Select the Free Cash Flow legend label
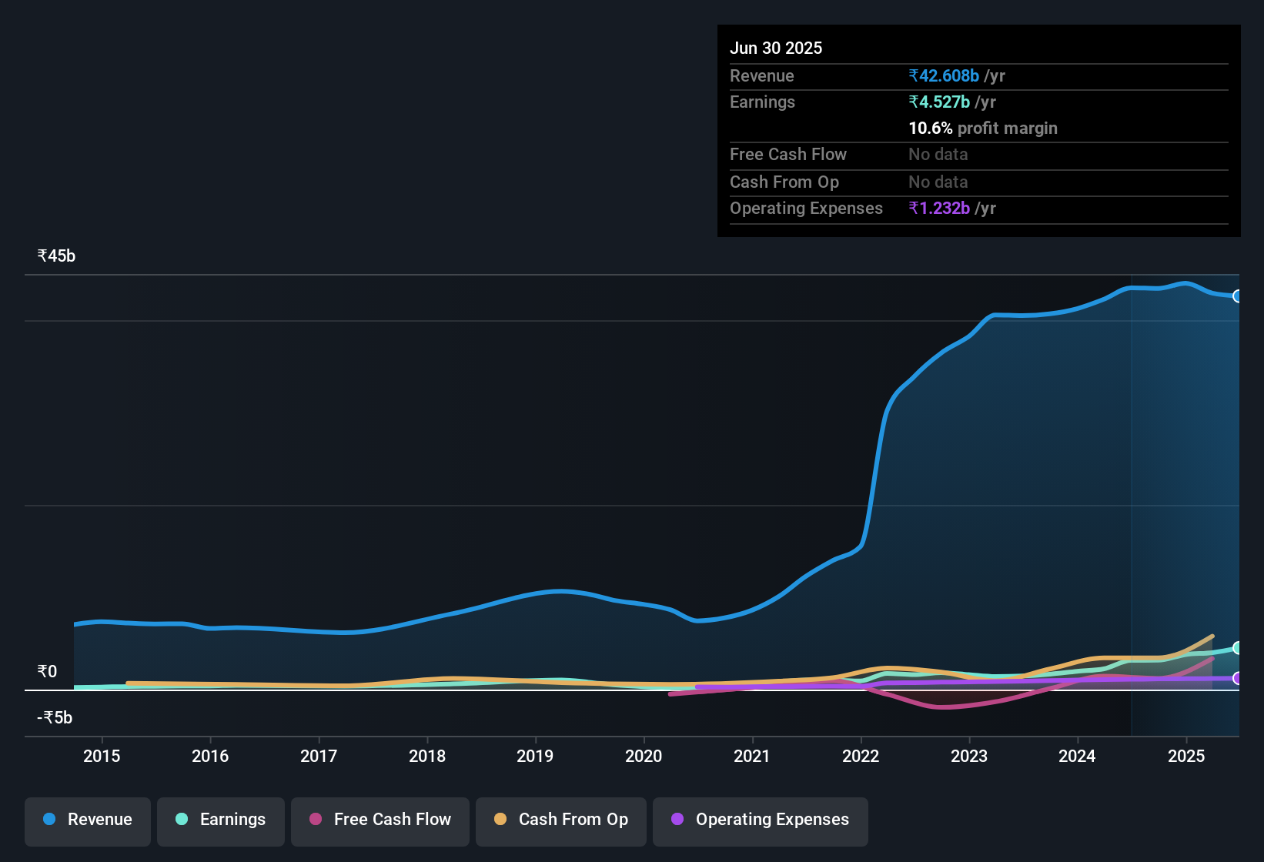 (x=393, y=820)
